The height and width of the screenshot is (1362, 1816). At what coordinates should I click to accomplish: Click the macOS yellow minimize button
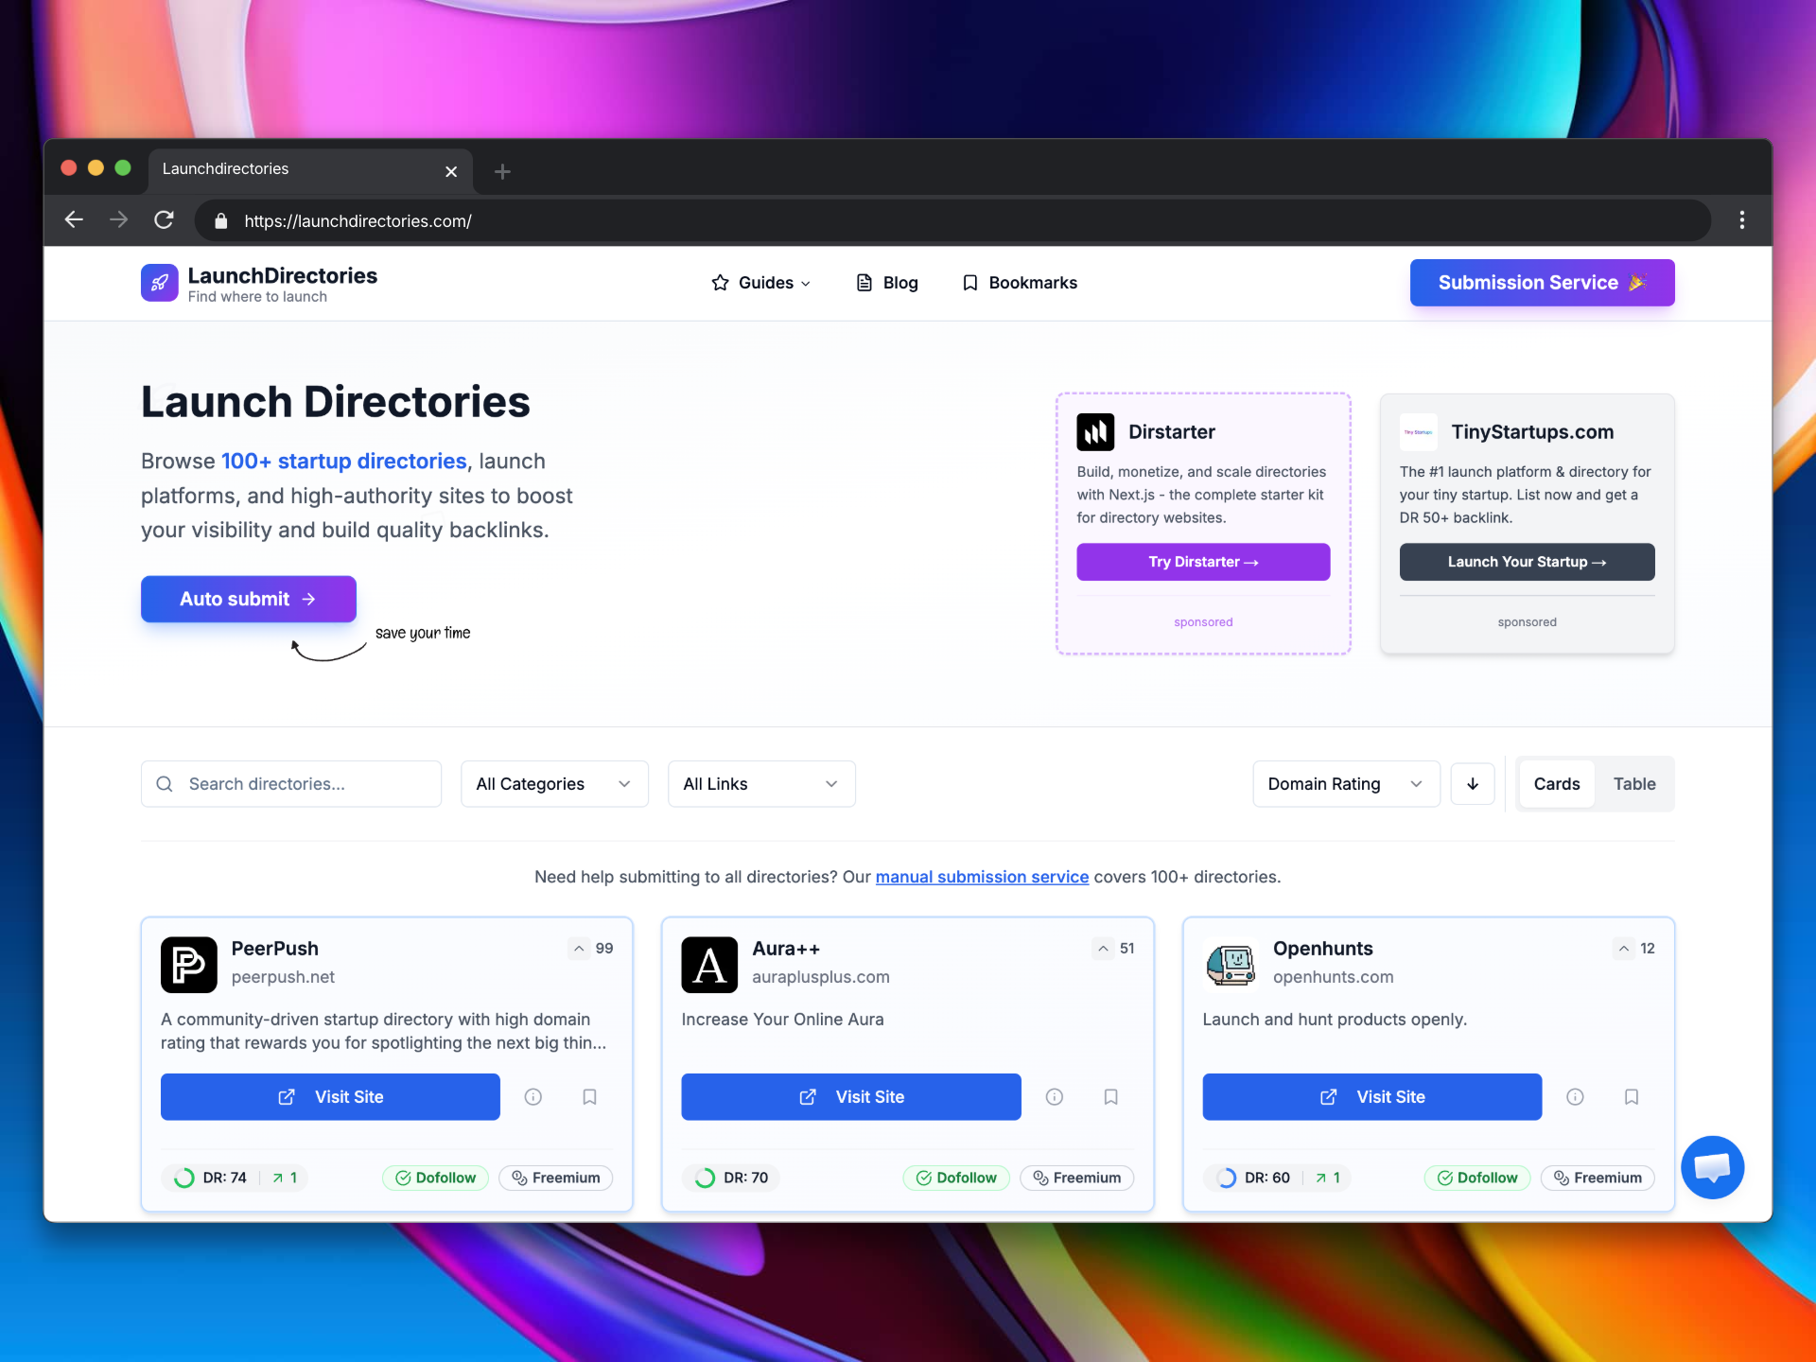tap(96, 167)
